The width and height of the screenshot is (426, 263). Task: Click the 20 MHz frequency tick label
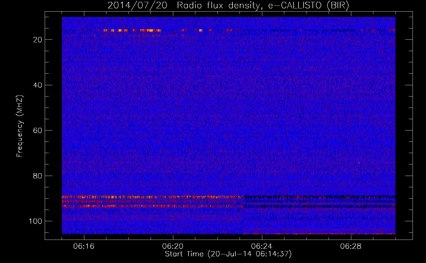point(38,40)
